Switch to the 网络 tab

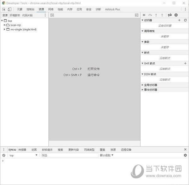point(51,9)
